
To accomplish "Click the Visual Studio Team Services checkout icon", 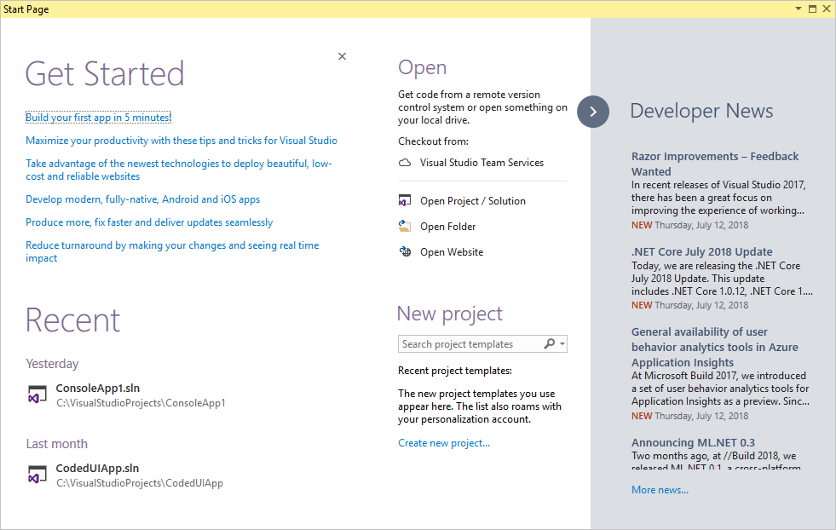I will tap(404, 161).
